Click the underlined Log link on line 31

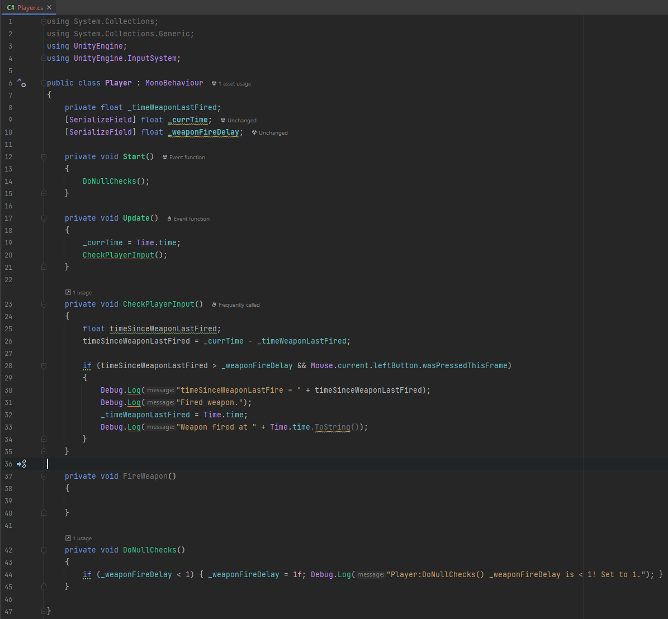tap(134, 402)
